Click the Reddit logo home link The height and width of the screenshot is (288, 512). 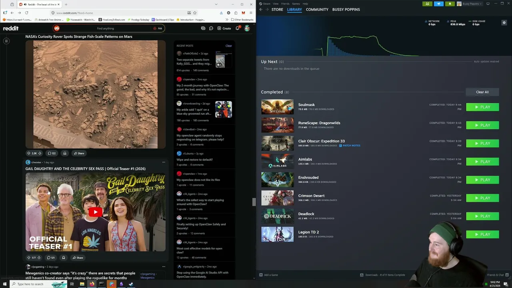pos(11,28)
